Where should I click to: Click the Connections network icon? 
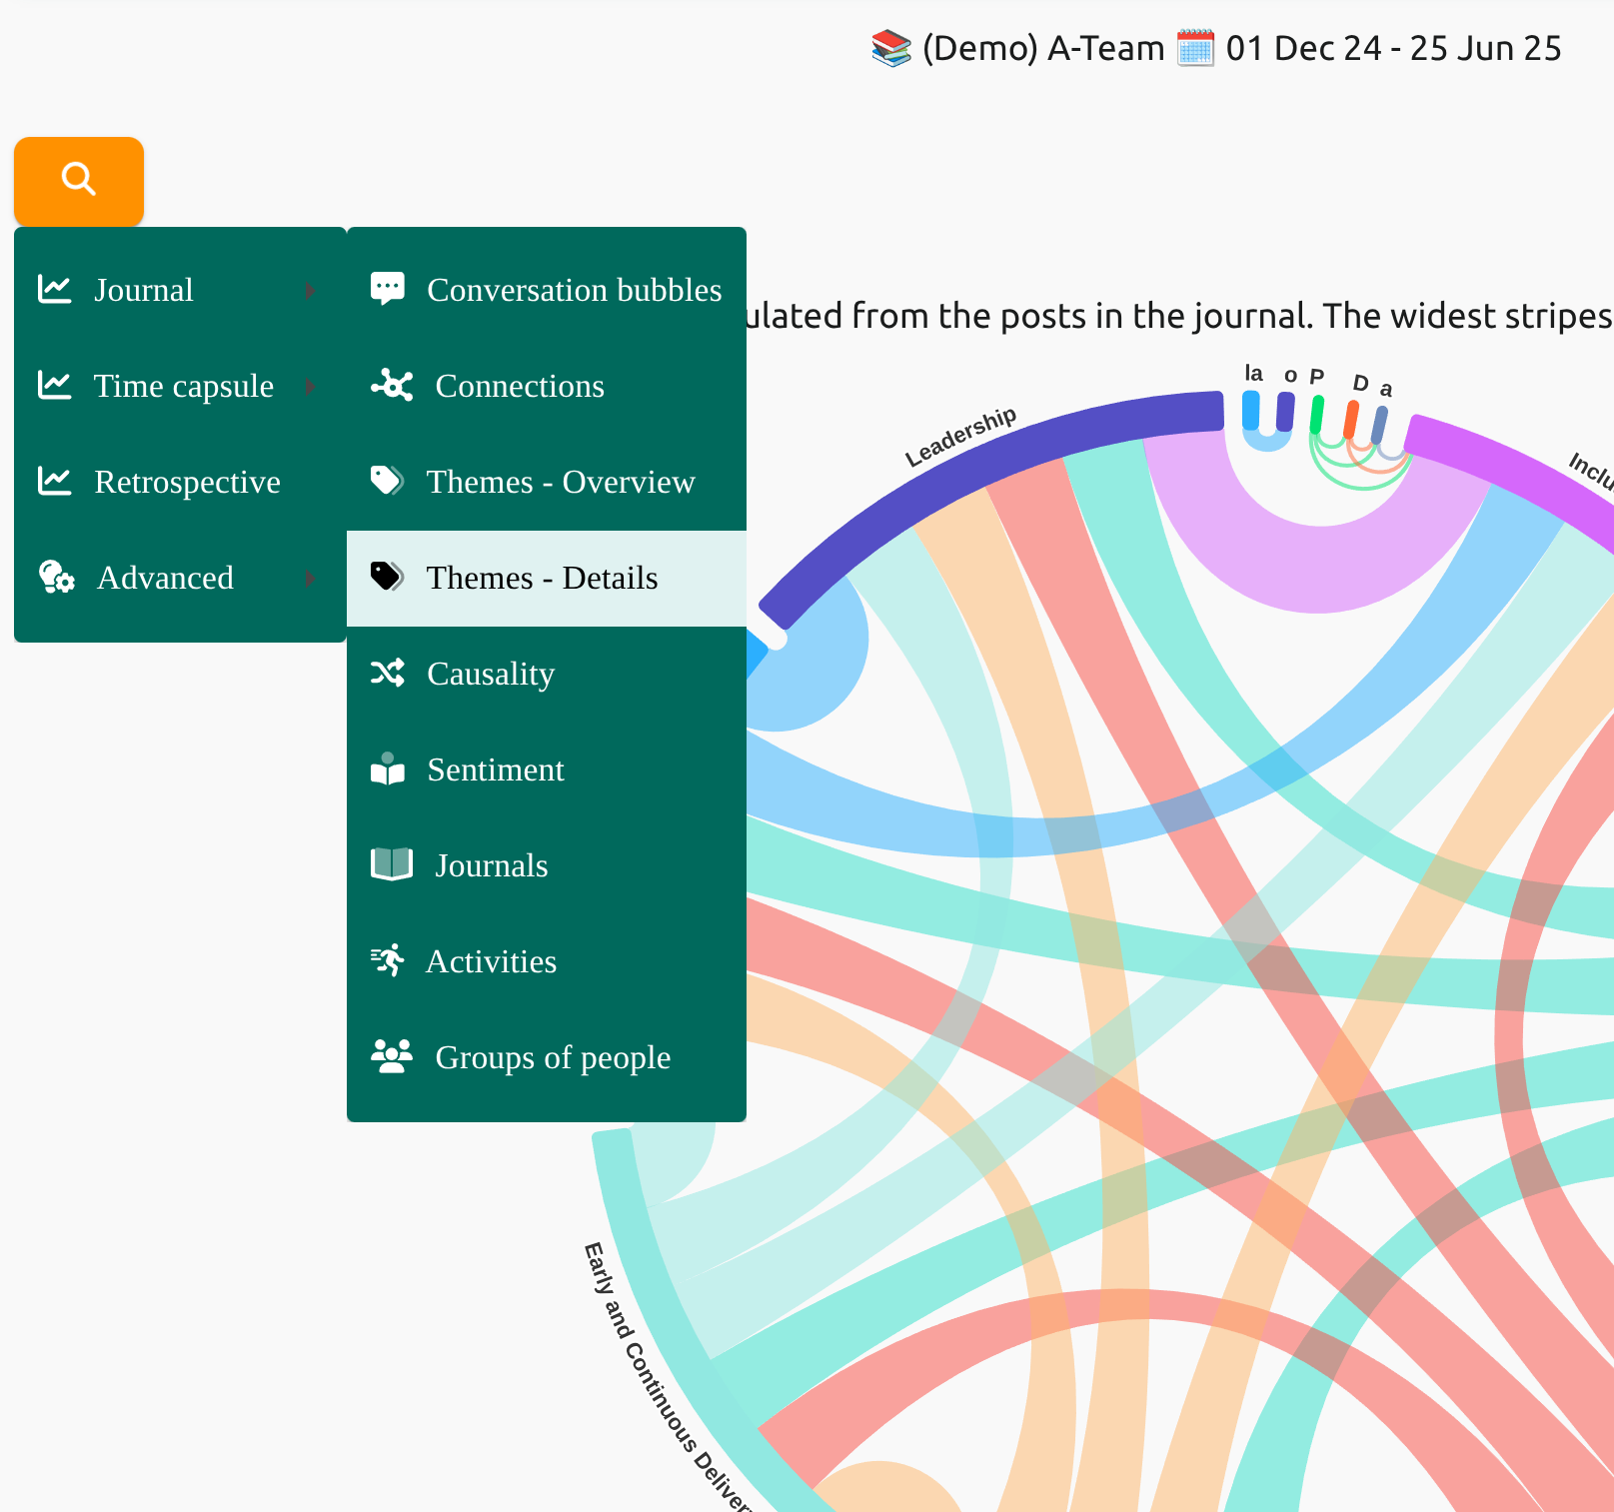click(392, 385)
